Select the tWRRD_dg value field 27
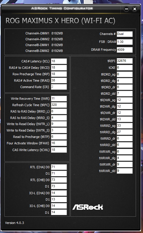Viewport: 143px width, 233px height. point(125,132)
